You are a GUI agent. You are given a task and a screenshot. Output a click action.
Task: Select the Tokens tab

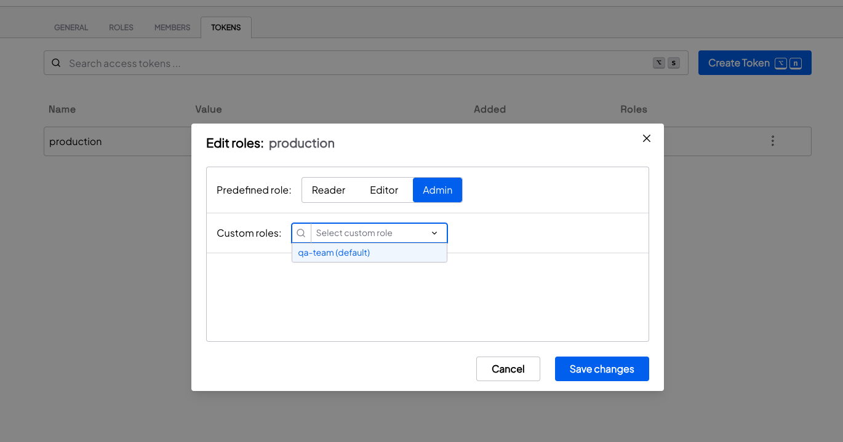click(x=226, y=28)
